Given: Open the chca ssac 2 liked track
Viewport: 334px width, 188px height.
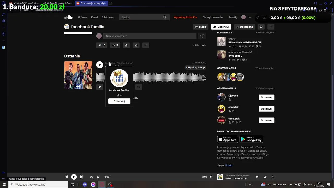Looking at the screenshot, I should coord(235,56).
